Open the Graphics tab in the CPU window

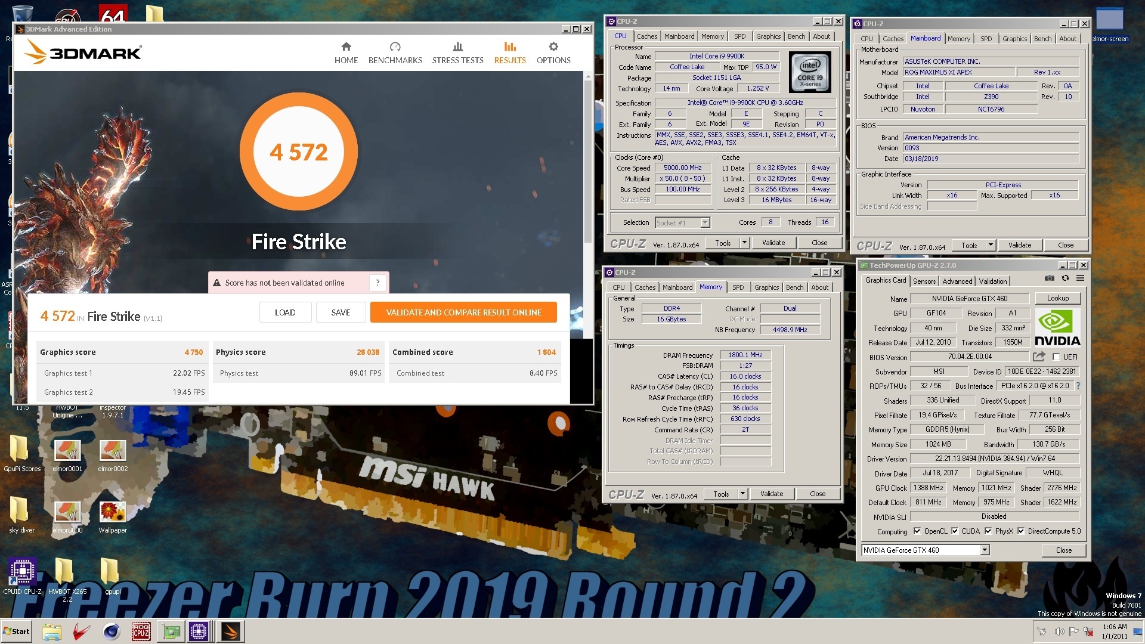[x=768, y=36]
